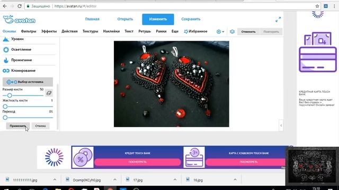Click the Клонирование label
Viewport: 339px width, 190px height.
23,71
